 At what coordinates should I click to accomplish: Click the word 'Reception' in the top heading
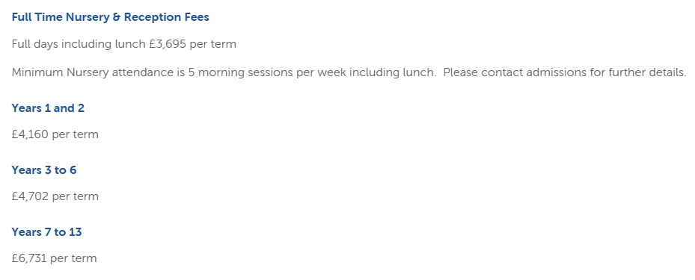pyautogui.click(x=153, y=17)
